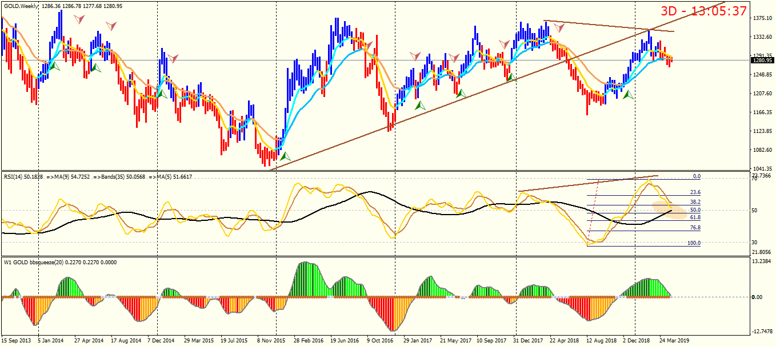Click the 22 Apr 2018 date label

click(x=565, y=340)
